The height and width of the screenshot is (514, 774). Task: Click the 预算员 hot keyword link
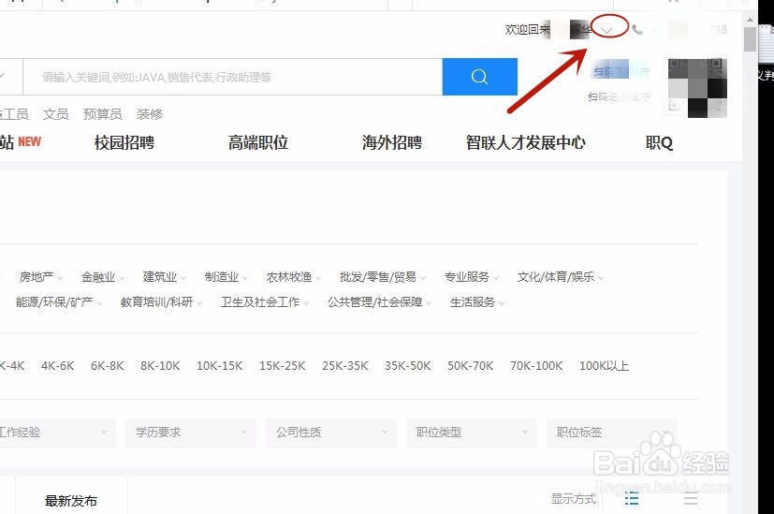102,114
